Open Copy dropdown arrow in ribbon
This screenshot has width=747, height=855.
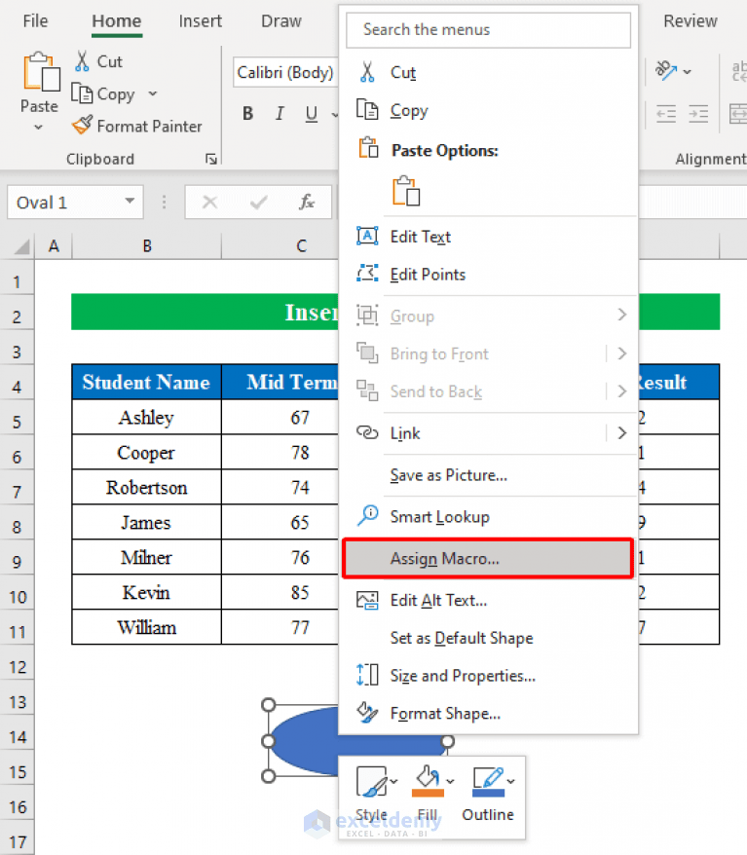point(153,93)
